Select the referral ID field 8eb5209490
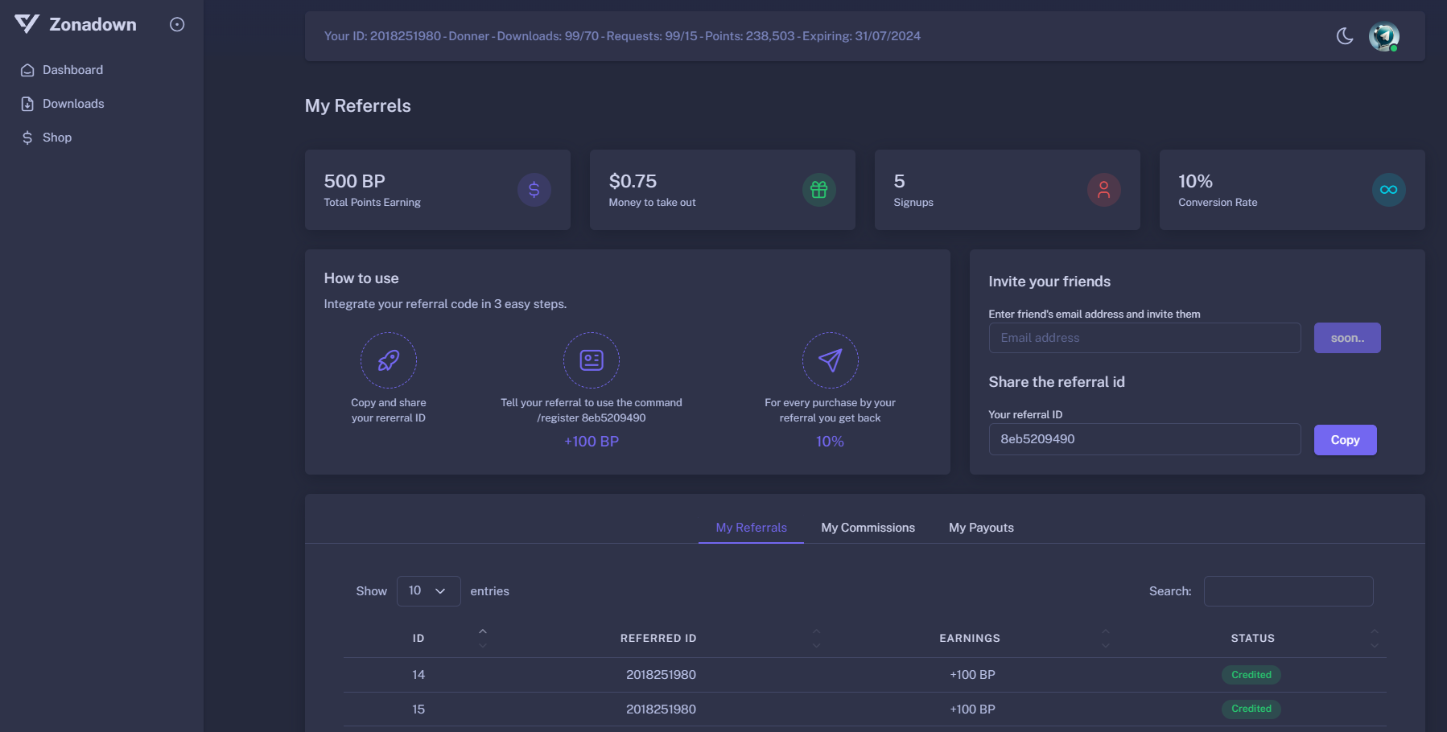1447x732 pixels. pos(1144,439)
